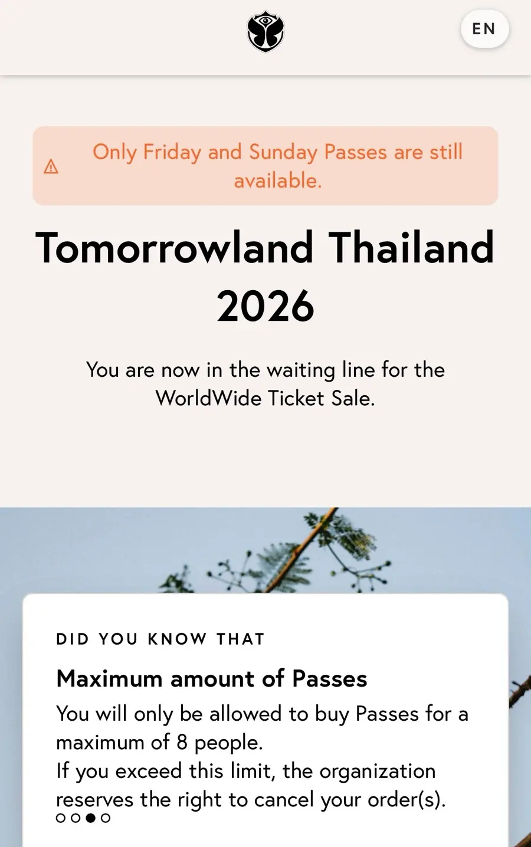Tap the filled active carousel dot
Viewport: 531px width, 847px height.
coord(90,818)
